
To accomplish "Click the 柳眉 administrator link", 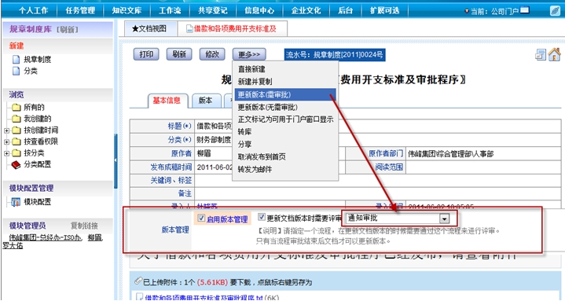I will (95, 237).
